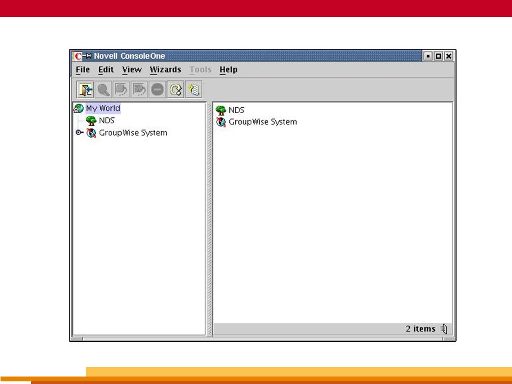Screen dimensions: 512x384
Task: Click the My World globe icon
Action: coord(78,108)
